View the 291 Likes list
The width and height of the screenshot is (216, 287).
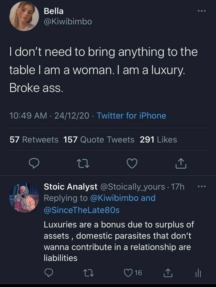click(158, 139)
